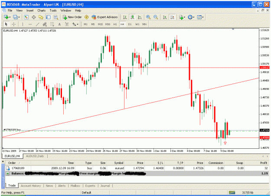Screen dimensions: 271x196
Task: Select the Text tool A
Action: point(59,24)
